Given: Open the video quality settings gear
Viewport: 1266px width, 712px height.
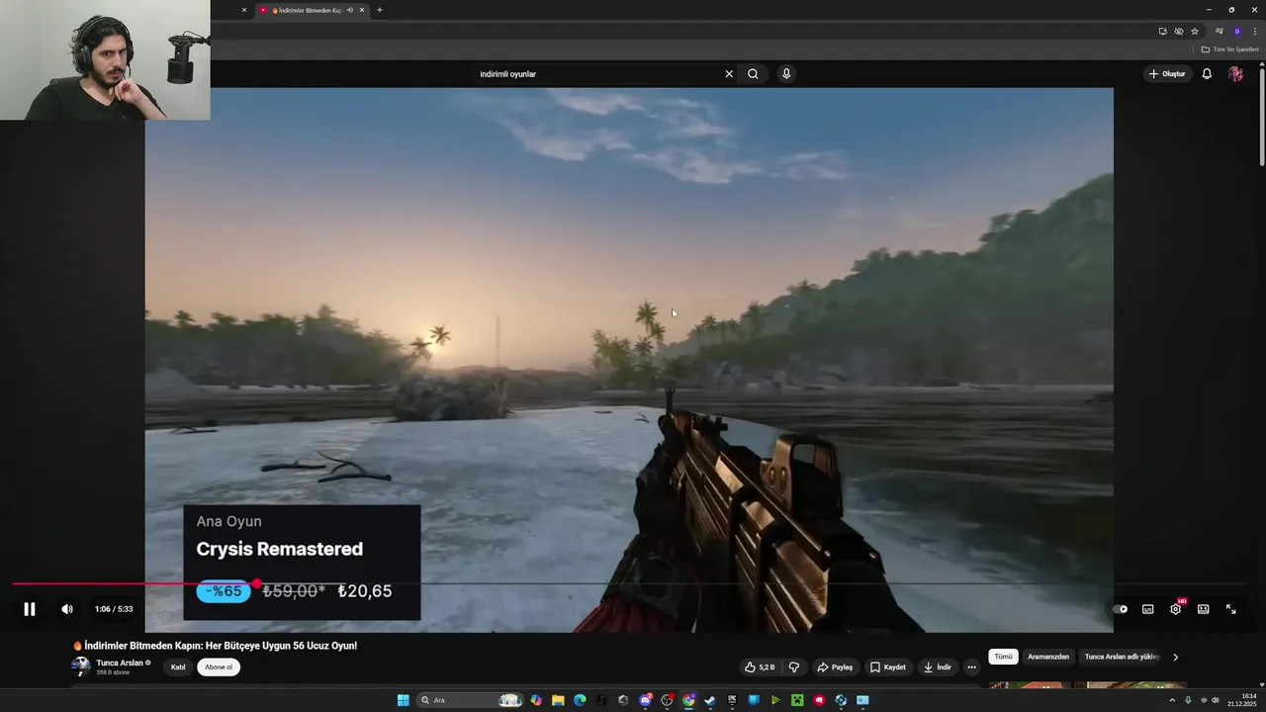Looking at the screenshot, I should [x=1175, y=609].
